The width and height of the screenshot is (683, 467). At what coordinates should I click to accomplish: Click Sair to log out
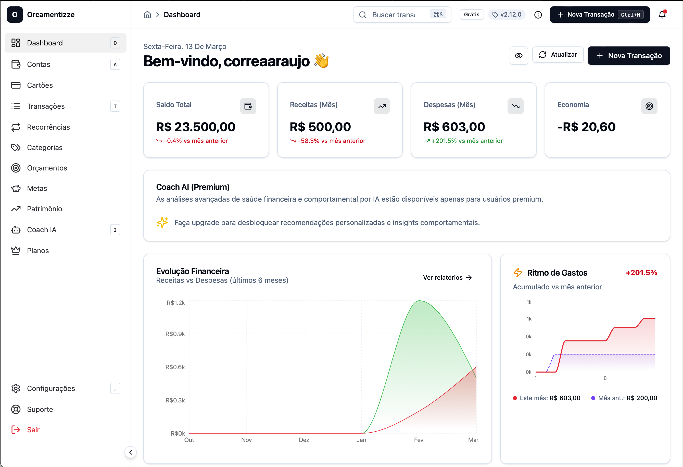click(33, 430)
